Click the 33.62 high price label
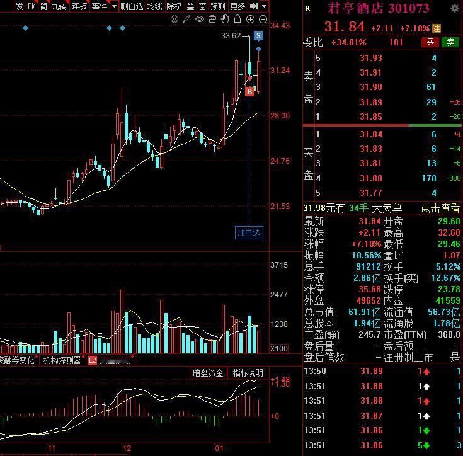This screenshot has width=463, height=456. point(231,36)
